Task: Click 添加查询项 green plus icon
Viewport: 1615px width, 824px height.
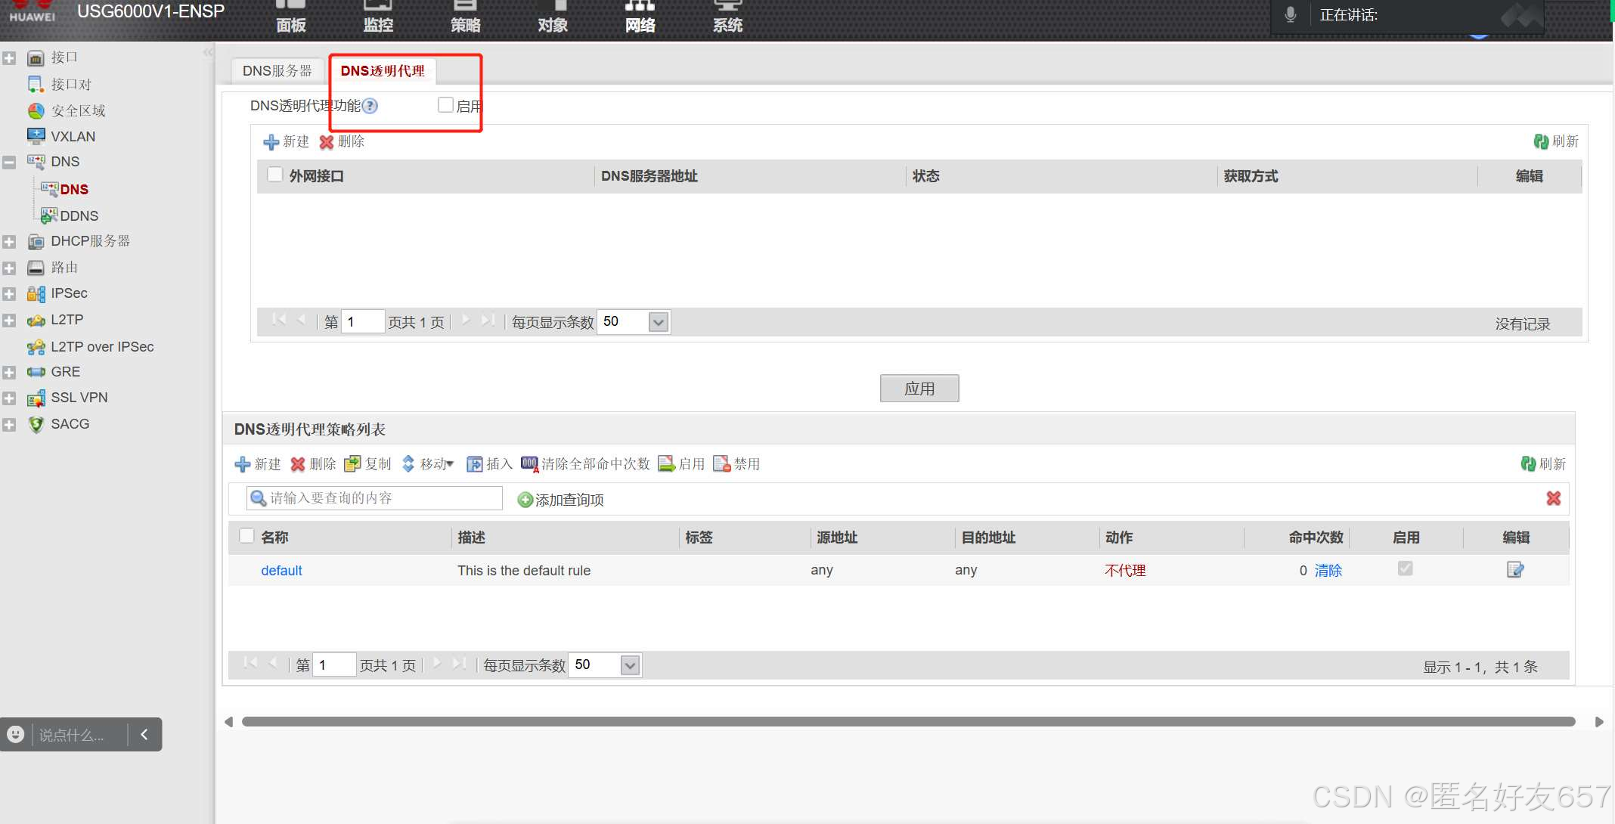Action: [x=525, y=500]
